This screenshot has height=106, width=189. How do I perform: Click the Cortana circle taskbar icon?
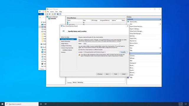[41, 104]
